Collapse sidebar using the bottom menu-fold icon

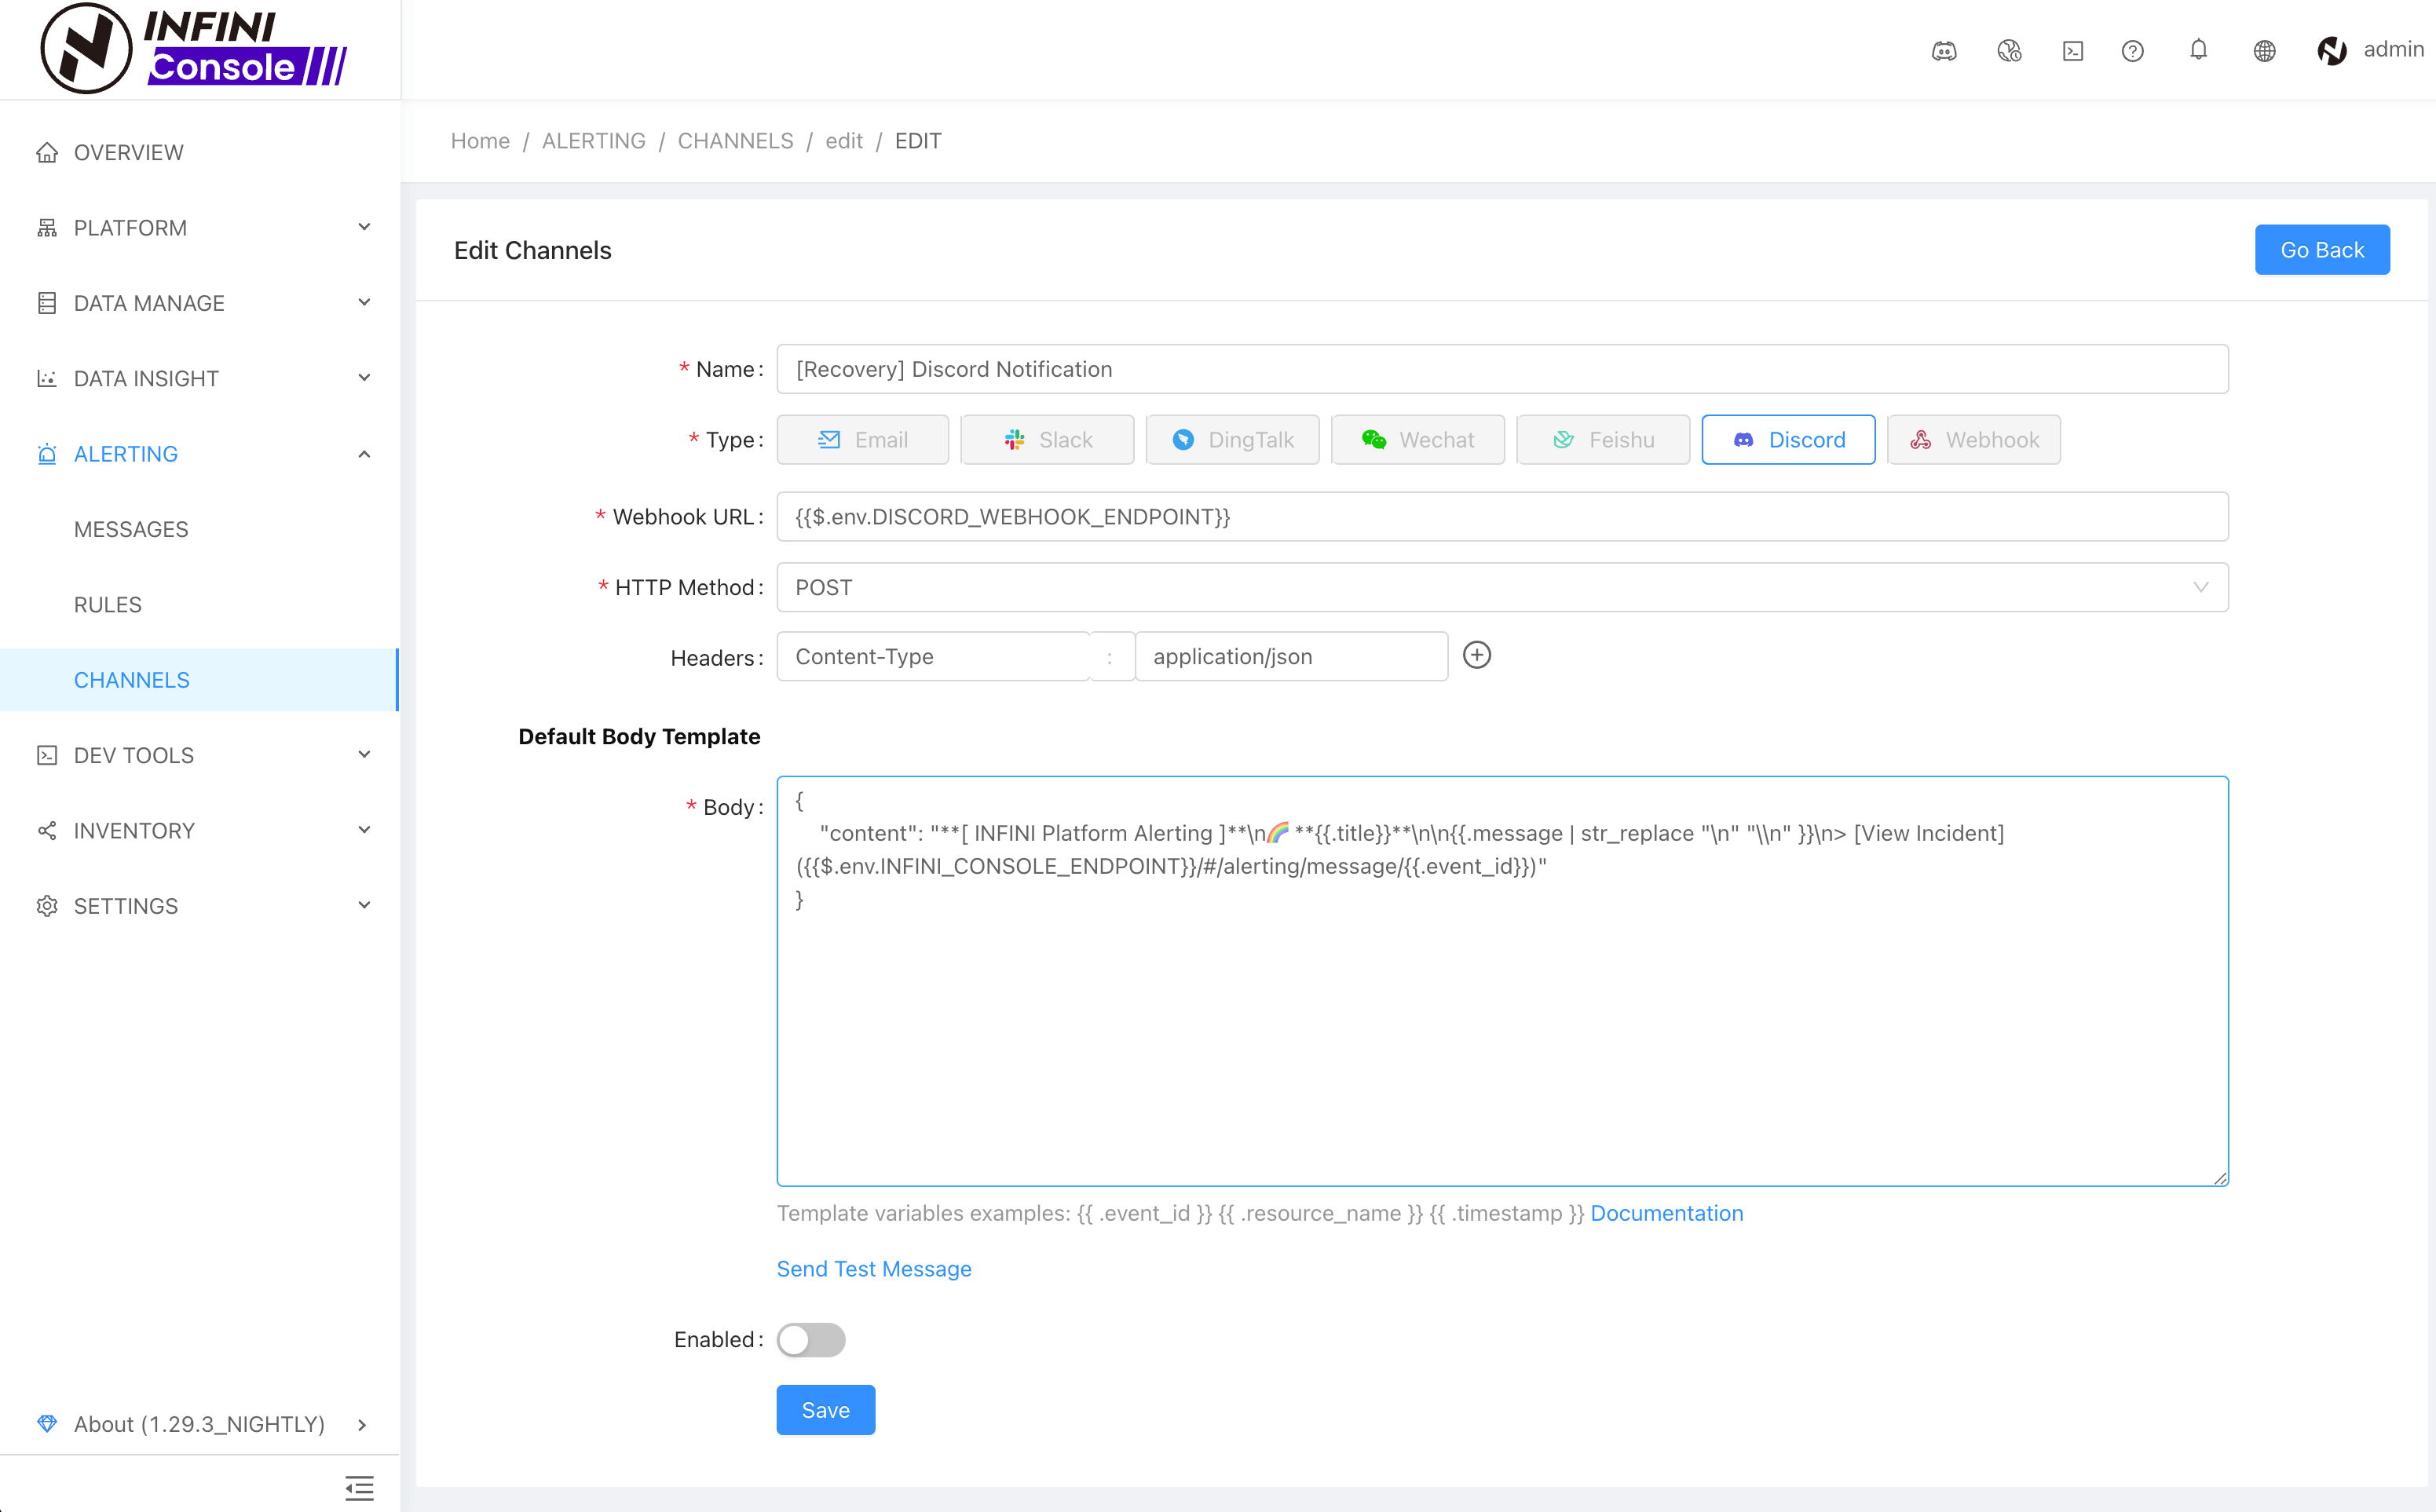359,1487
